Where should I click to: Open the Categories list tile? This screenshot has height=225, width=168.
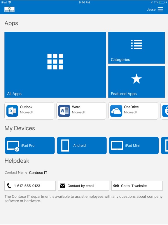[x=136, y=48]
